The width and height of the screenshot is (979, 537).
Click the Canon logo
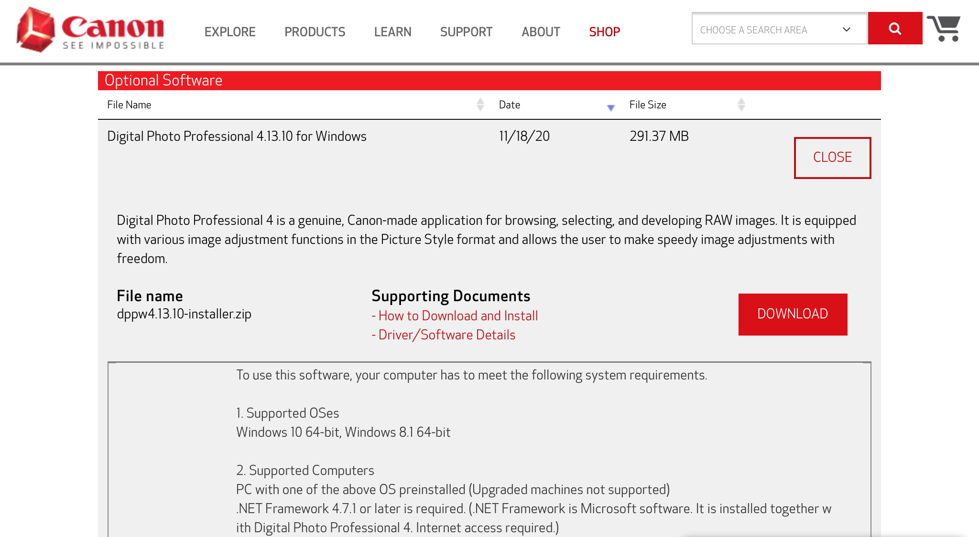90,30
